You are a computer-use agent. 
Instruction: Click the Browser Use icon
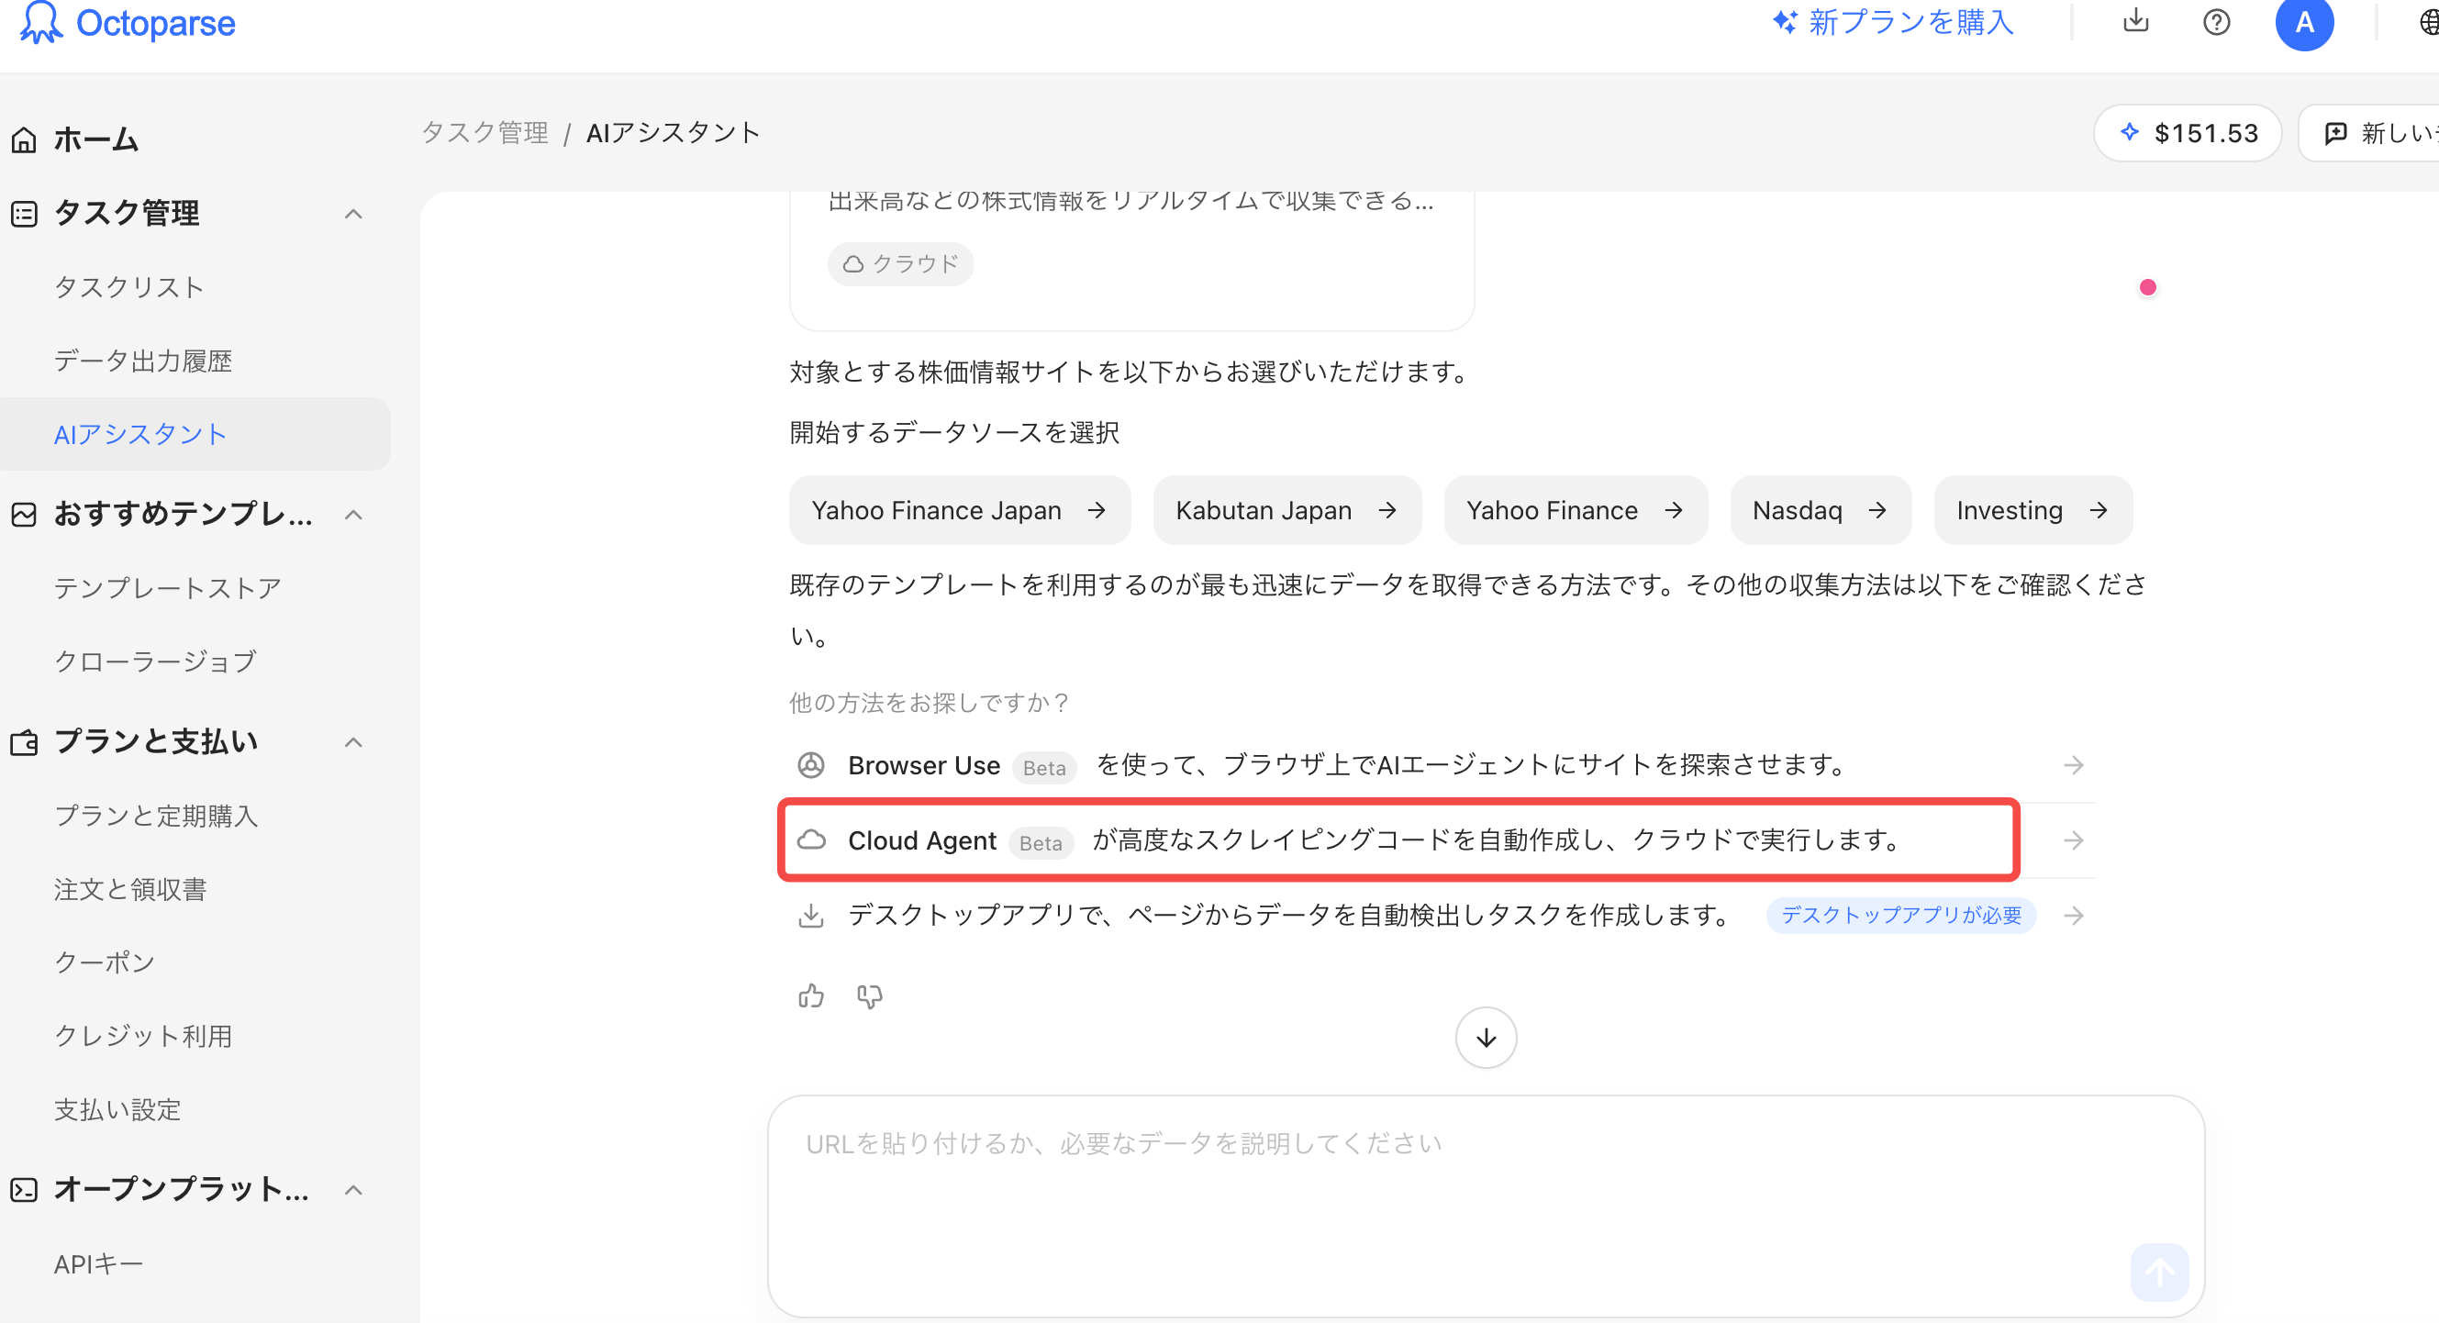point(811,764)
